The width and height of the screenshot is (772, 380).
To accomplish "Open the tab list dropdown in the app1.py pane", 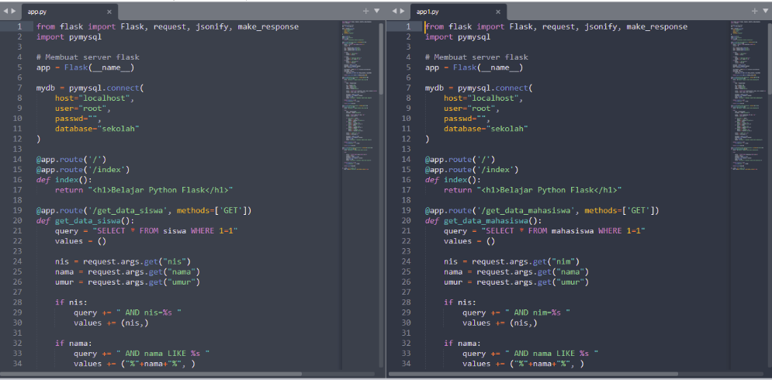I will (767, 11).
